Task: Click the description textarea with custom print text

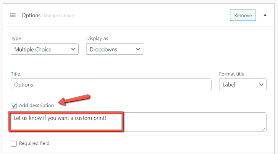Action: click(138, 122)
